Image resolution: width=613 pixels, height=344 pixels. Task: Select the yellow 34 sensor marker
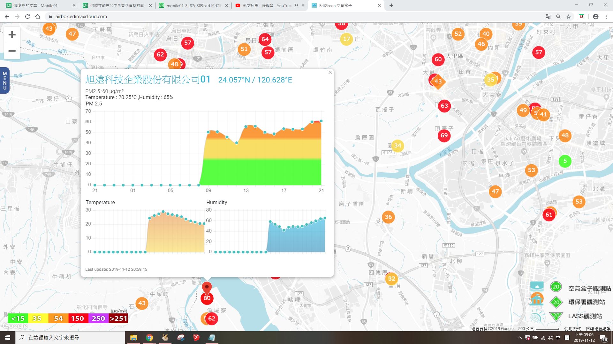click(x=397, y=146)
